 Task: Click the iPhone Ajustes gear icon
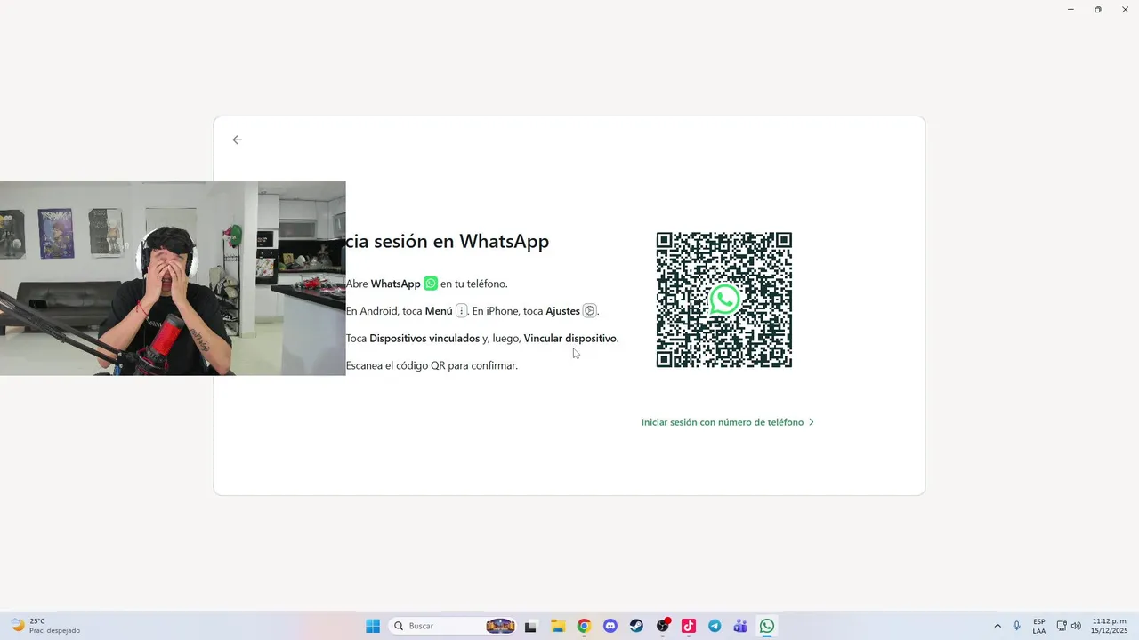pyautogui.click(x=589, y=311)
